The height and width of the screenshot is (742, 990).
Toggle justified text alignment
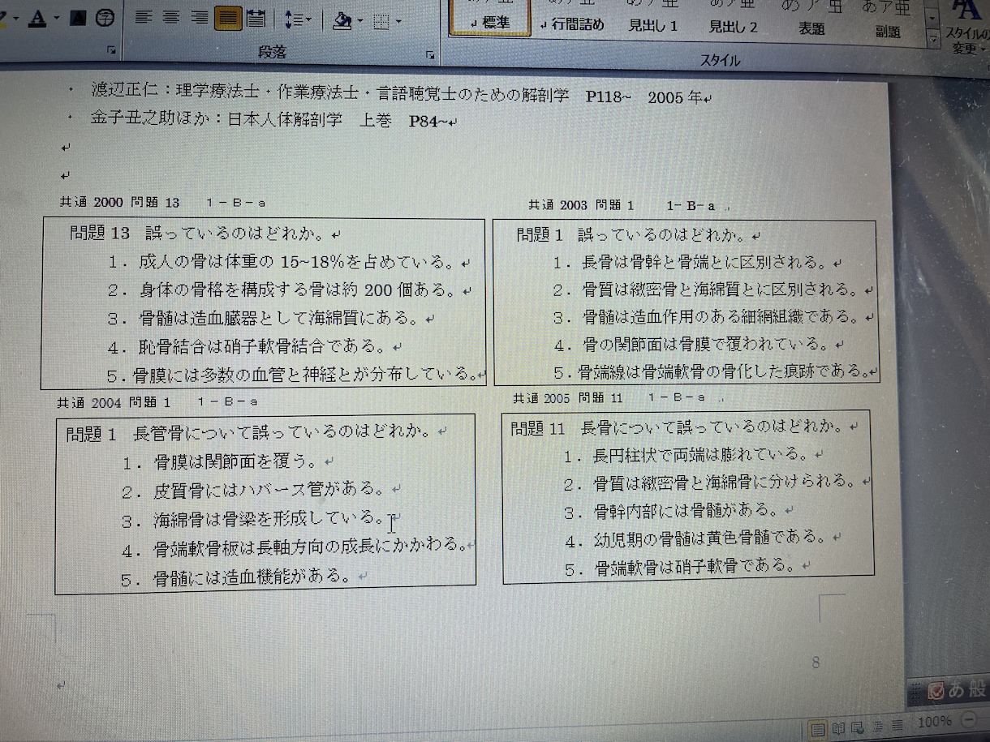228,17
